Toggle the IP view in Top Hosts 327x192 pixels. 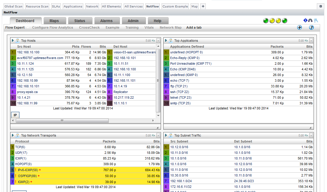15,115
